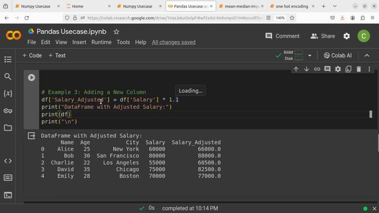Open the table of contents sidebar icon
Viewport: 379px width, 213px height.
tap(8, 59)
